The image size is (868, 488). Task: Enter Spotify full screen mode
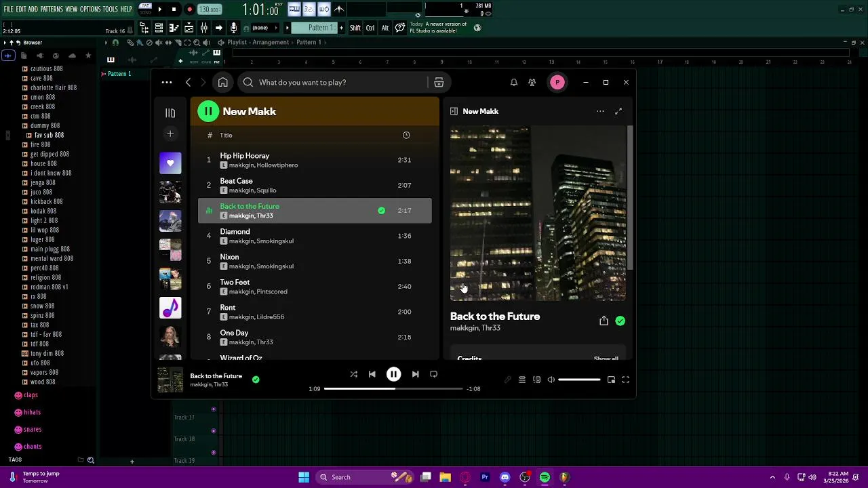click(x=625, y=380)
